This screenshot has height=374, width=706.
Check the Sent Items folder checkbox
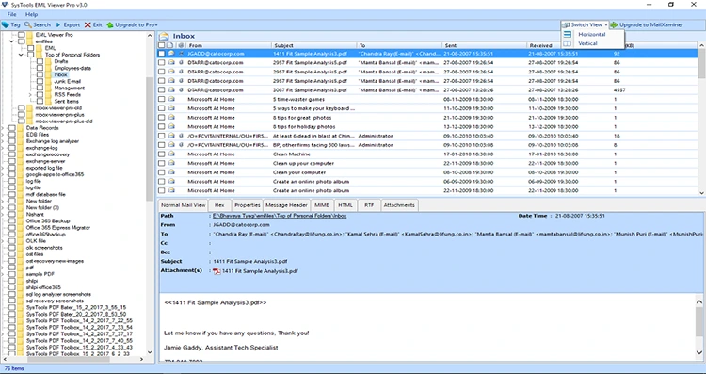point(40,102)
